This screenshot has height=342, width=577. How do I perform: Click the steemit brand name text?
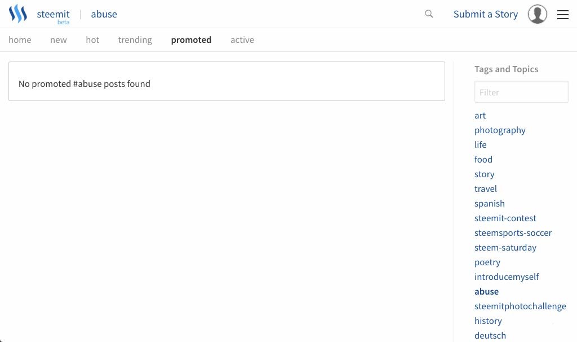53,14
